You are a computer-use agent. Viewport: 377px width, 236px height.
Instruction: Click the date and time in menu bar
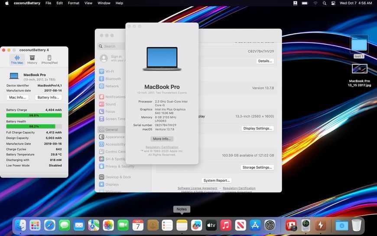coord(356,3)
